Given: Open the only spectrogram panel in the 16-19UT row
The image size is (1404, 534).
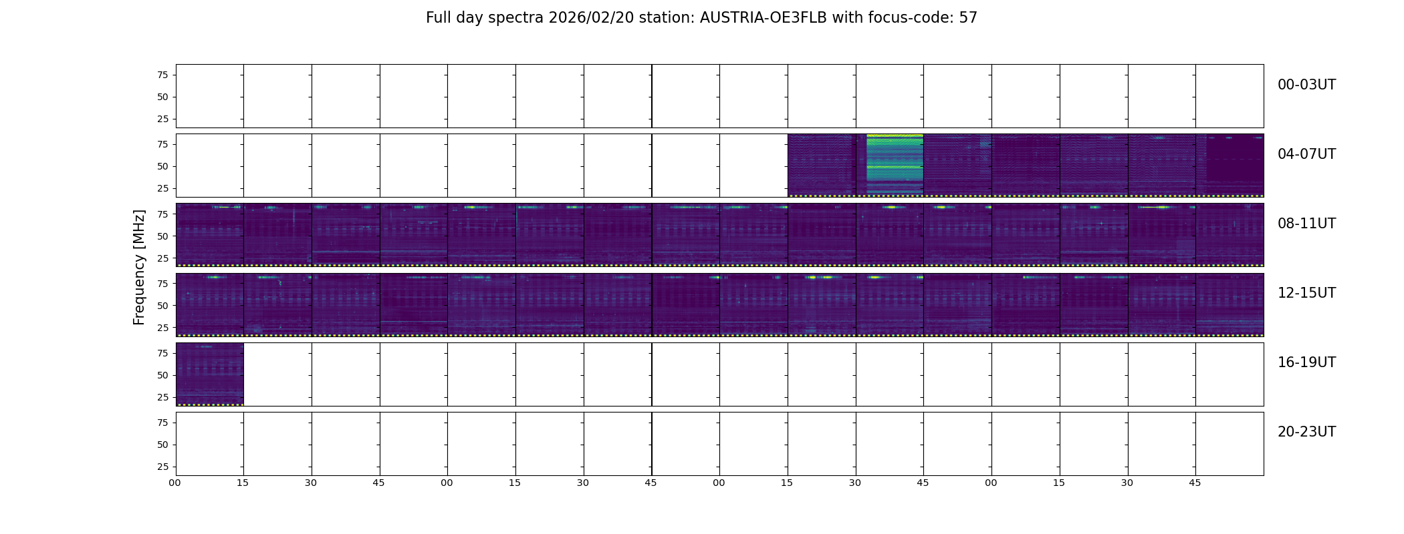Looking at the screenshot, I should click(210, 374).
